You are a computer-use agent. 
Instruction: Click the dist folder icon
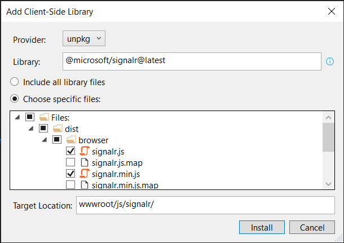click(x=58, y=129)
